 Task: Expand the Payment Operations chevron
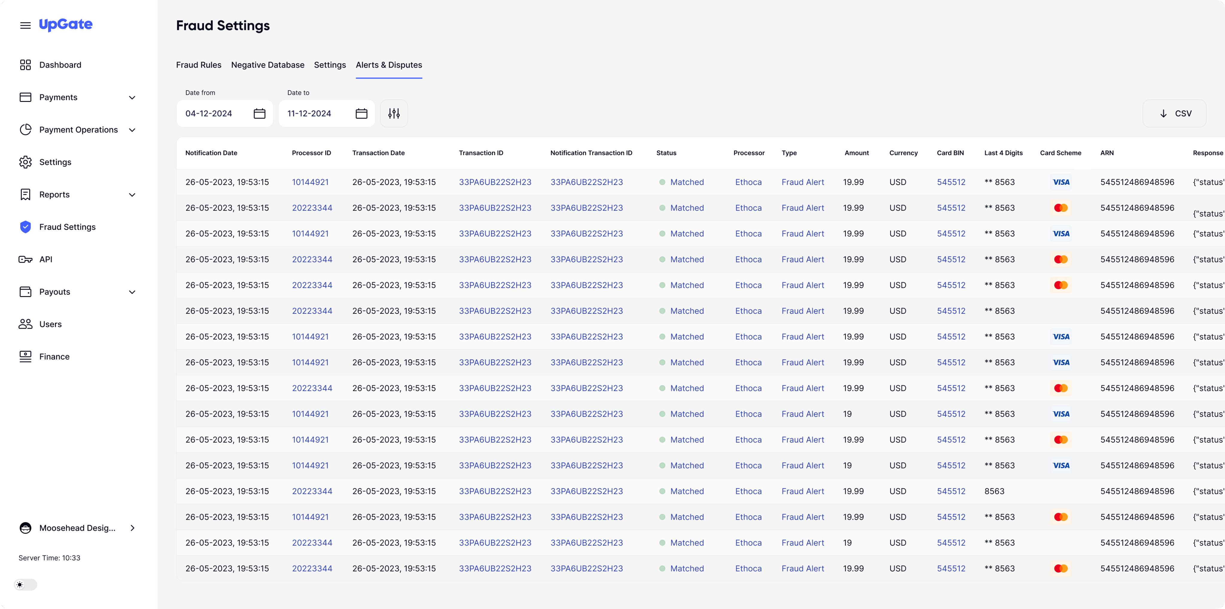pyautogui.click(x=132, y=130)
